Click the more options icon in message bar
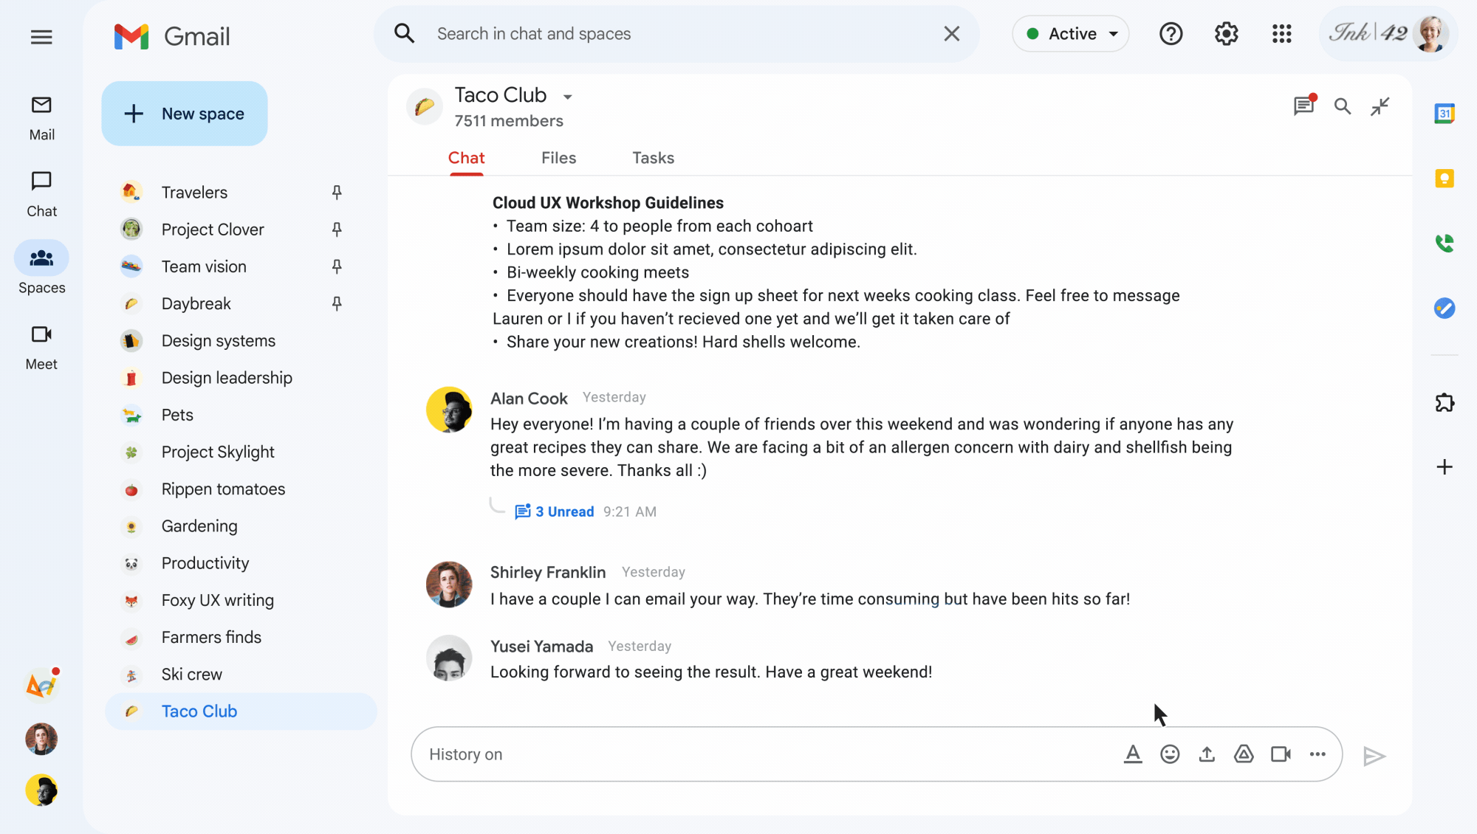1477x834 pixels. pos(1317,754)
